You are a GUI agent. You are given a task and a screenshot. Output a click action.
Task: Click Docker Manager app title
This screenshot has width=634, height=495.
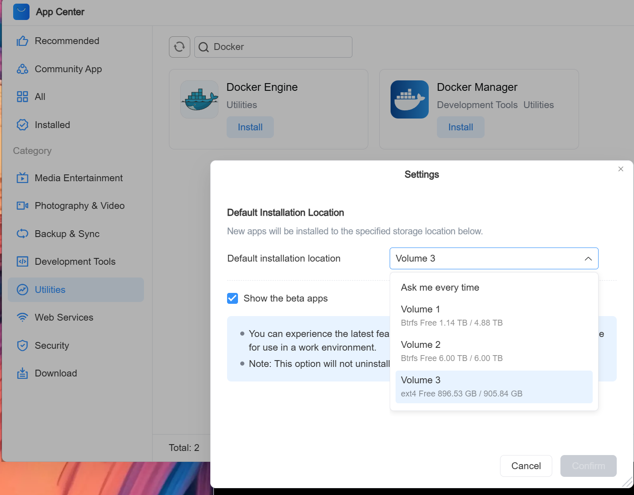[477, 87]
